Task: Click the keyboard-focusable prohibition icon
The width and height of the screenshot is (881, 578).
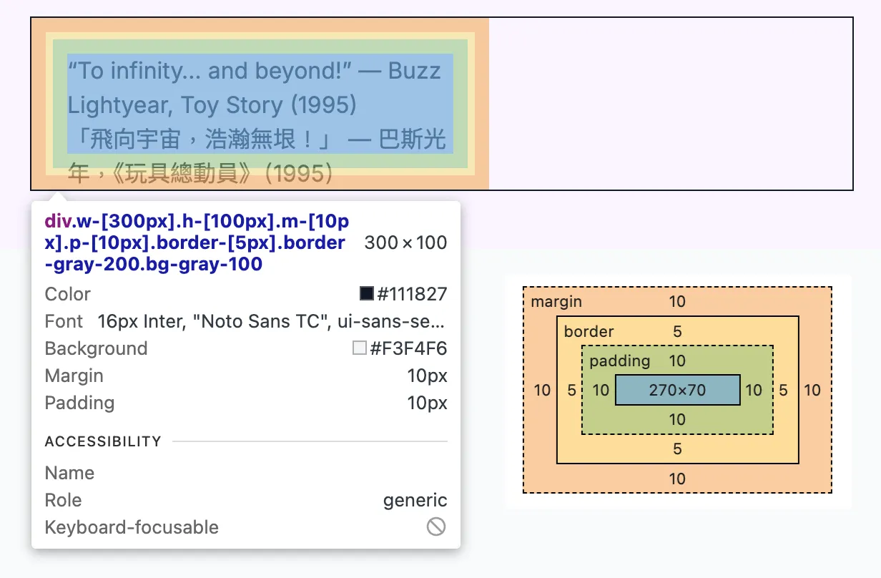Action: pyautogui.click(x=437, y=527)
